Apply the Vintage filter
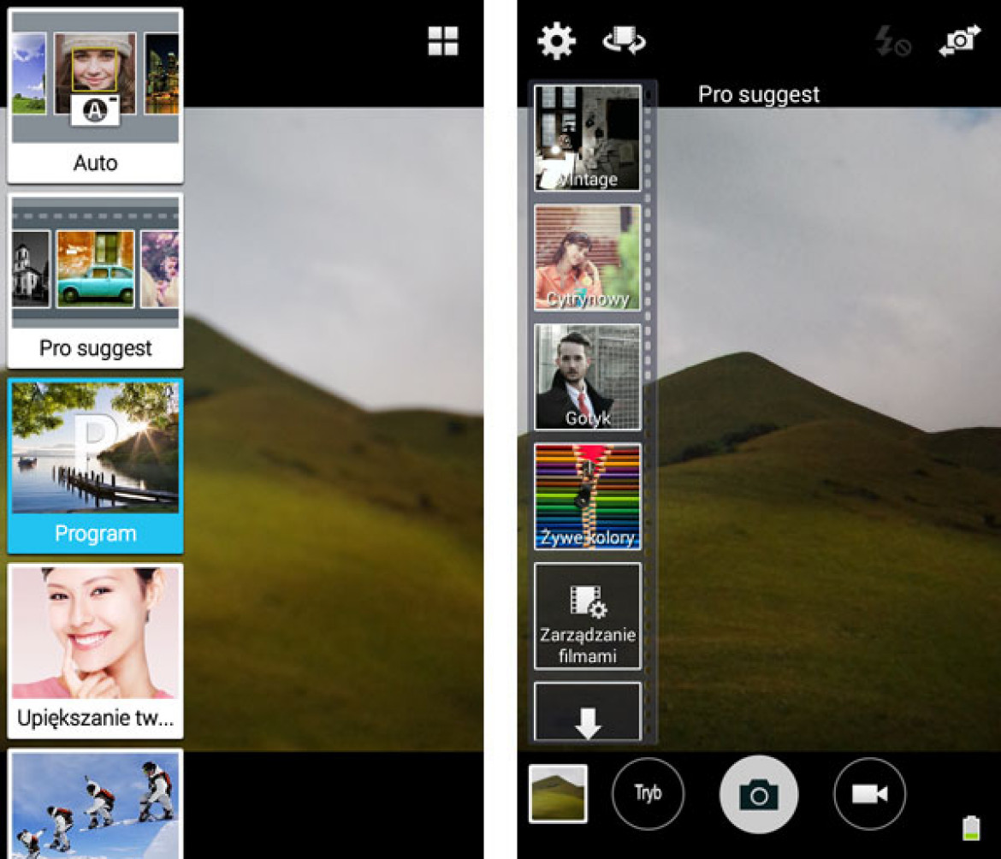This screenshot has width=1001, height=859. click(x=587, y=138)
